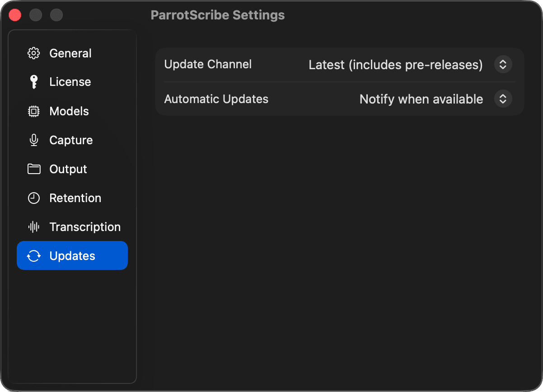Viewport: 543px width, 392px height.
Task: Click the zoom window button
Action: tap(56, 15)
